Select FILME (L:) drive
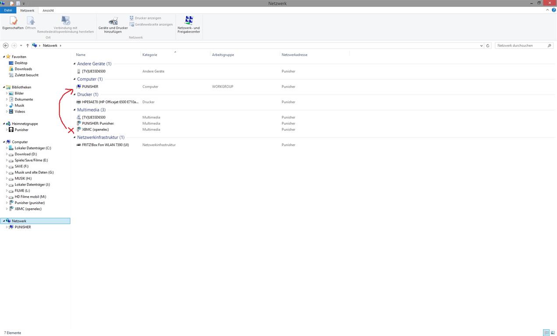The height and width of the screenshot is (336, 557). [x=22, y=191]
